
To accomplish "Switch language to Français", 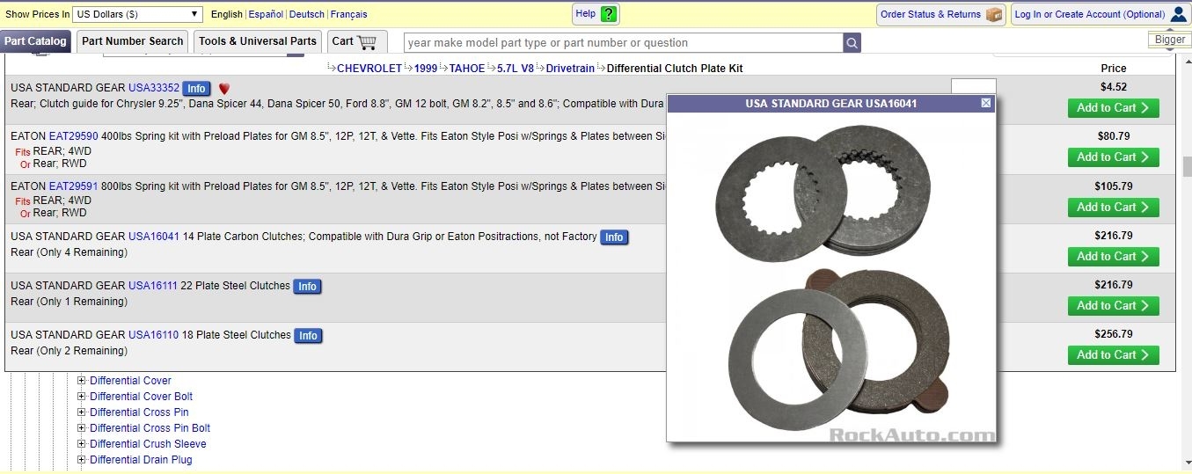I will click(348, 14).
